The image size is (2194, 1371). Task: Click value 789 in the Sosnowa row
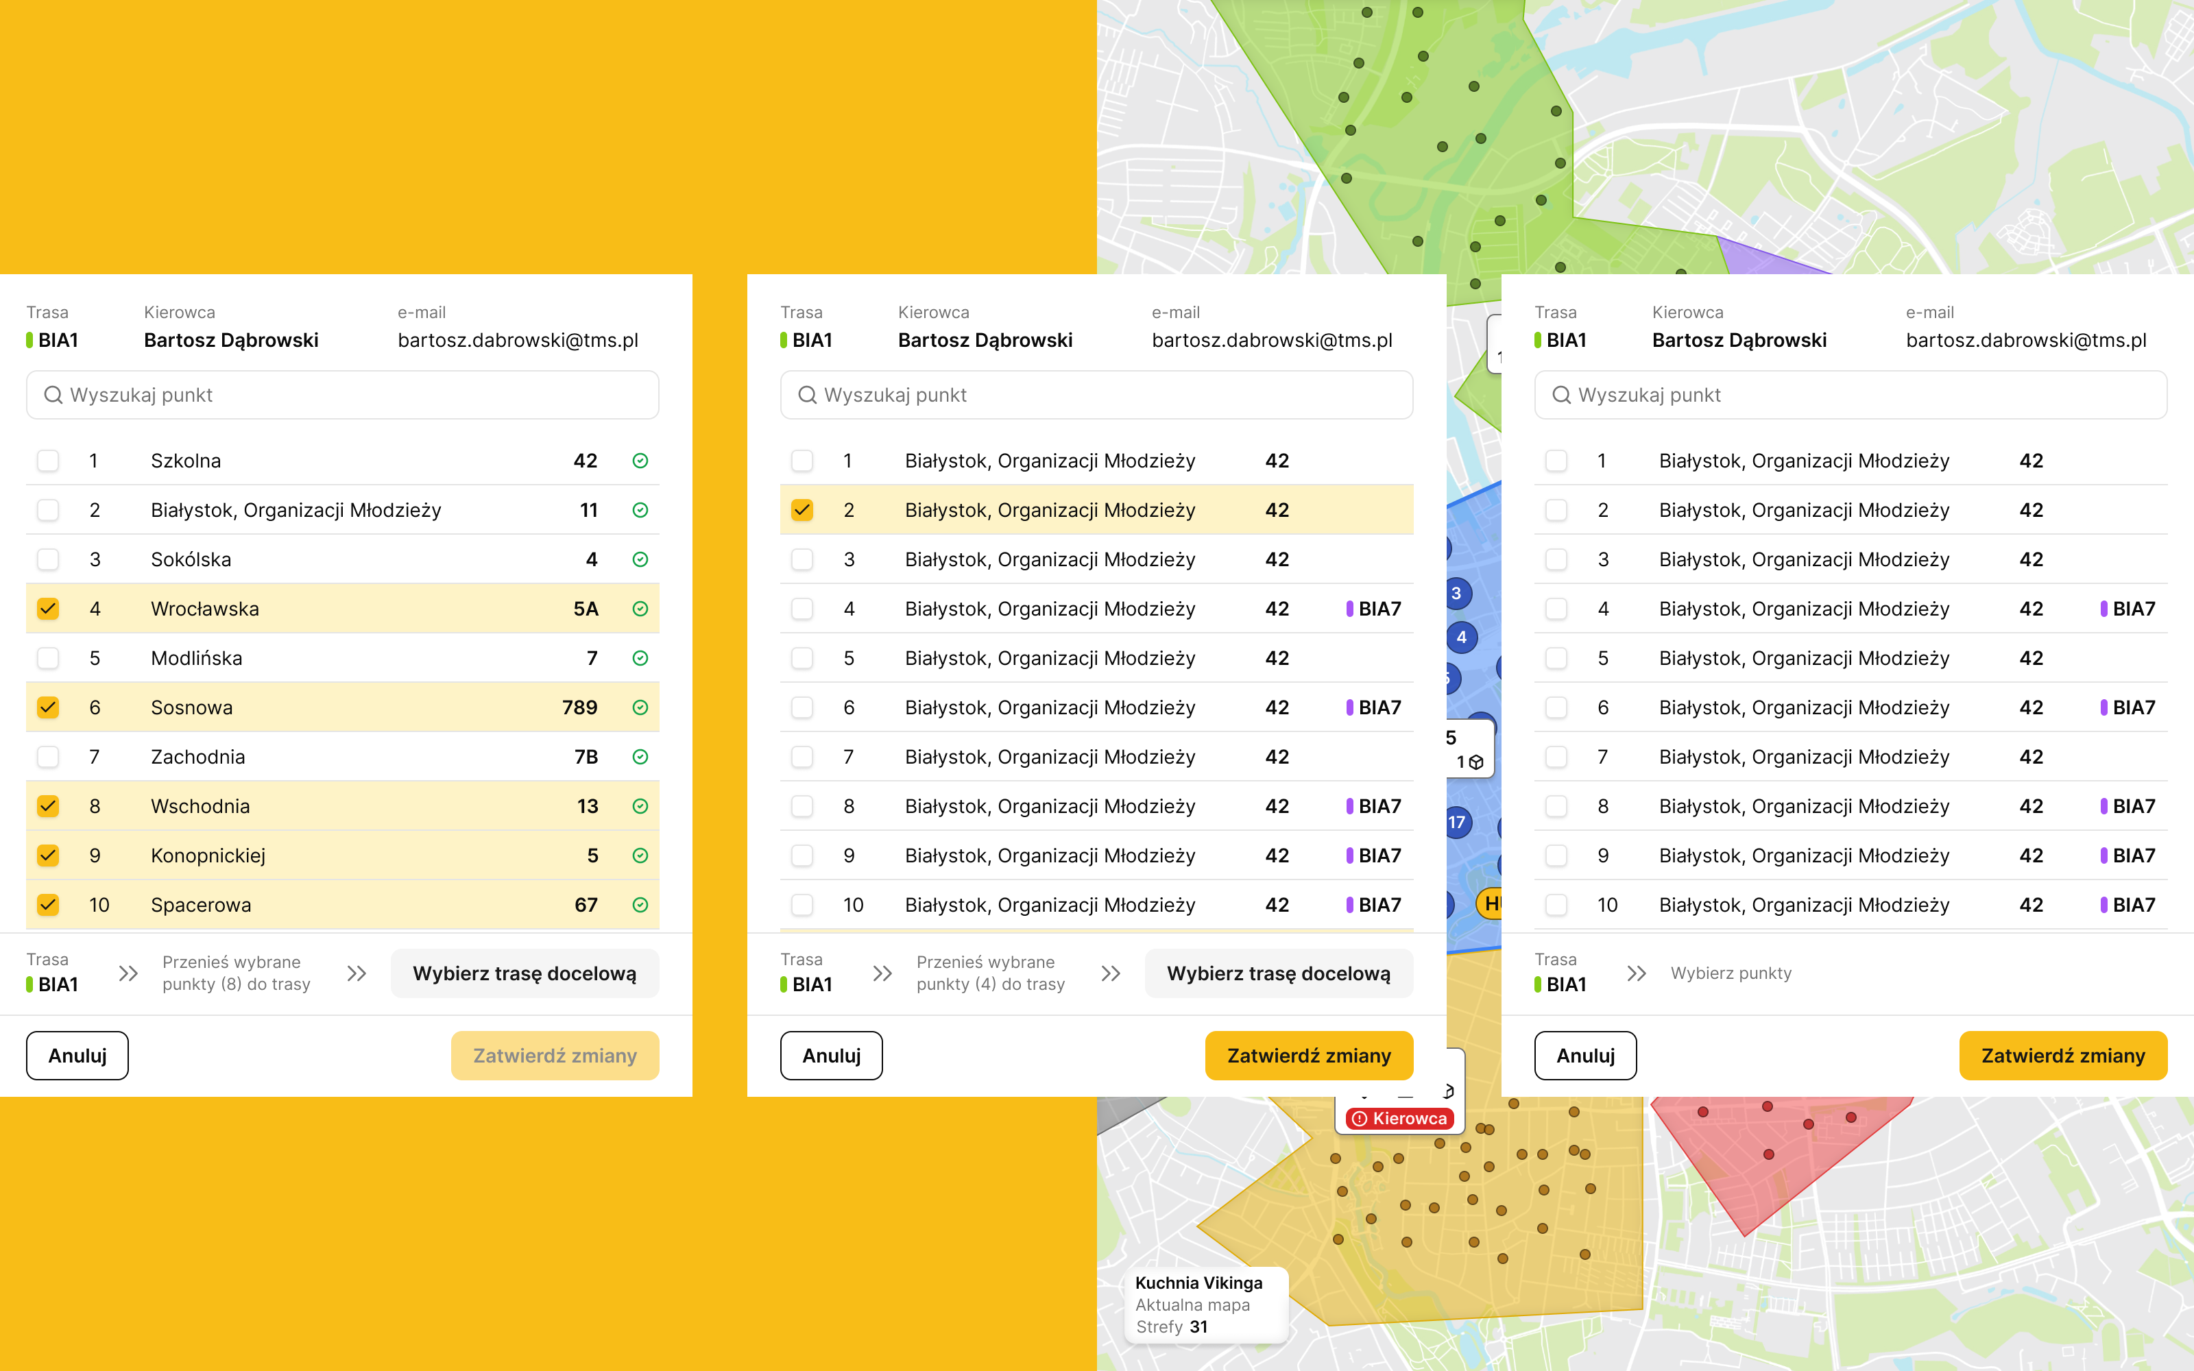coord(580,708)
